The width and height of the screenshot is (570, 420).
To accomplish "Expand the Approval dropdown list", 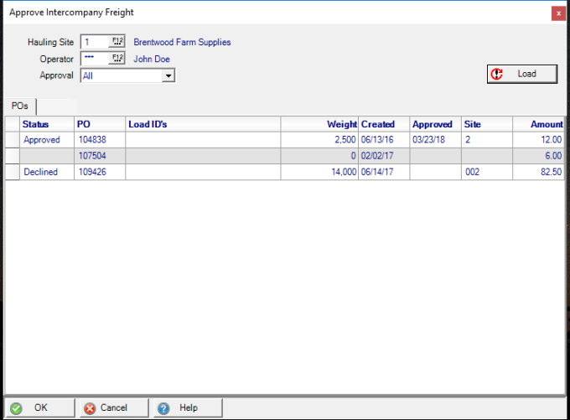I will (x=168, y=75).
